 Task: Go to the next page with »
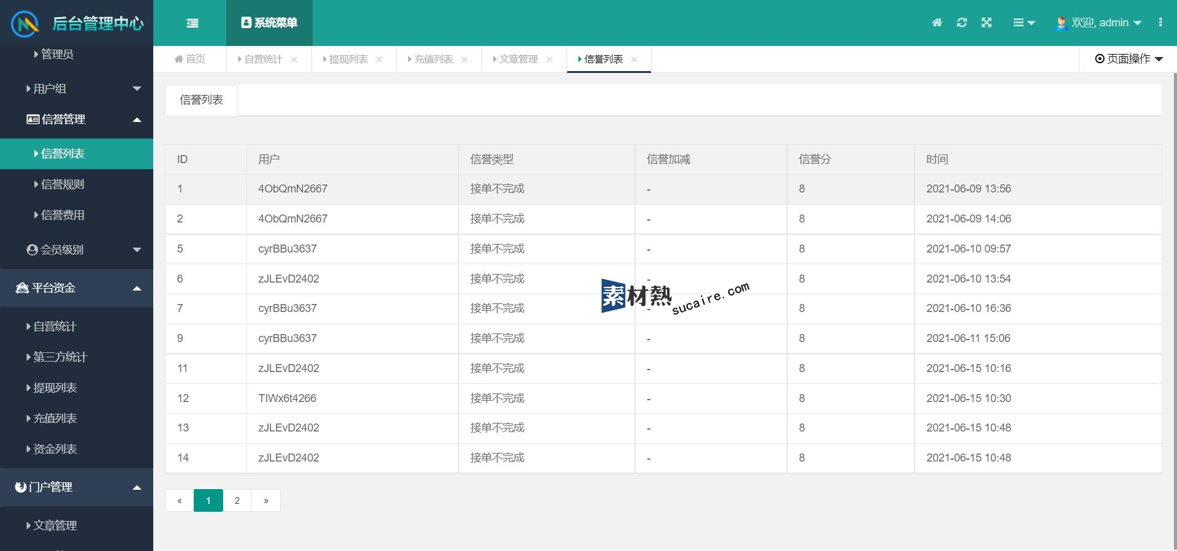[x=266, y=501]
